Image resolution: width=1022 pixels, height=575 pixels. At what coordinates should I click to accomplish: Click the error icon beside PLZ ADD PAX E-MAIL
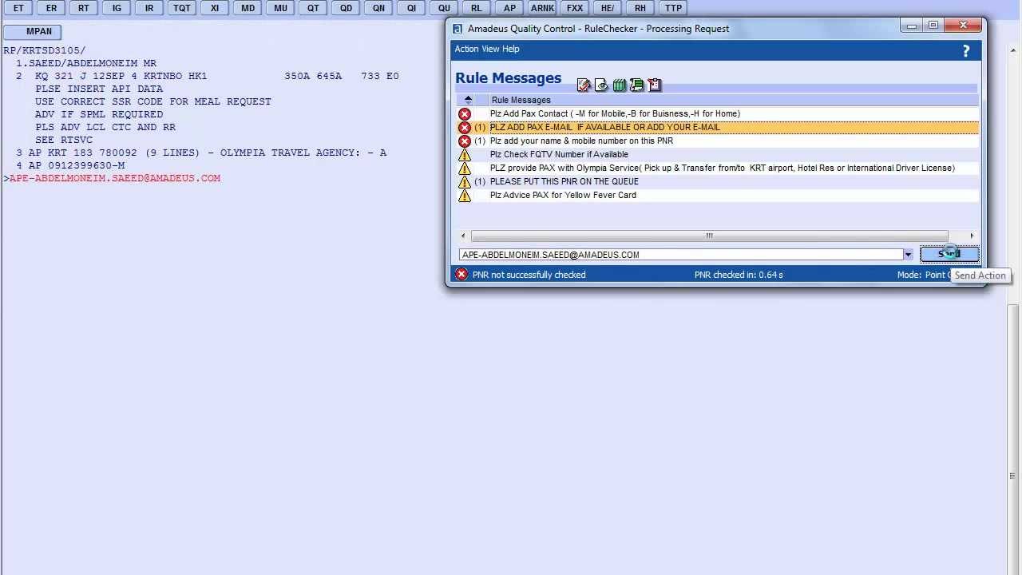point(465,128)
